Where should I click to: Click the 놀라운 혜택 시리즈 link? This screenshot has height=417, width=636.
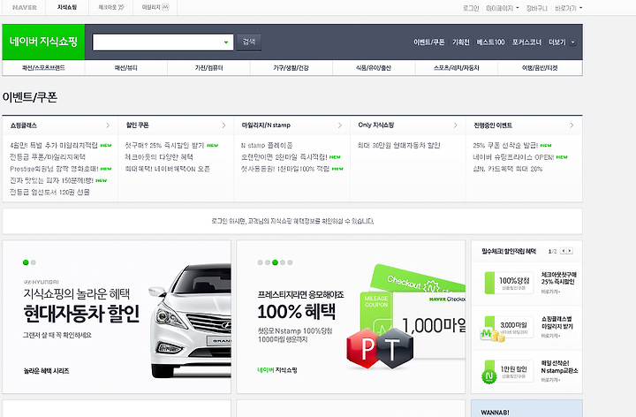pyautogui.click(x=46, y=371)
